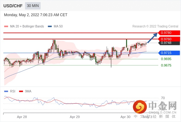Click the green 0.9675 support label
The image size is (181, 122).
pyautogui.click(x=166, y=65)
